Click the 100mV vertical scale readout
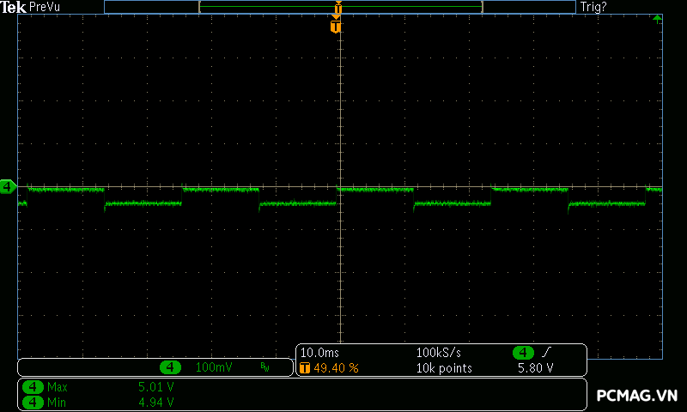Screen dimensions: 687x412 (213, 367)
